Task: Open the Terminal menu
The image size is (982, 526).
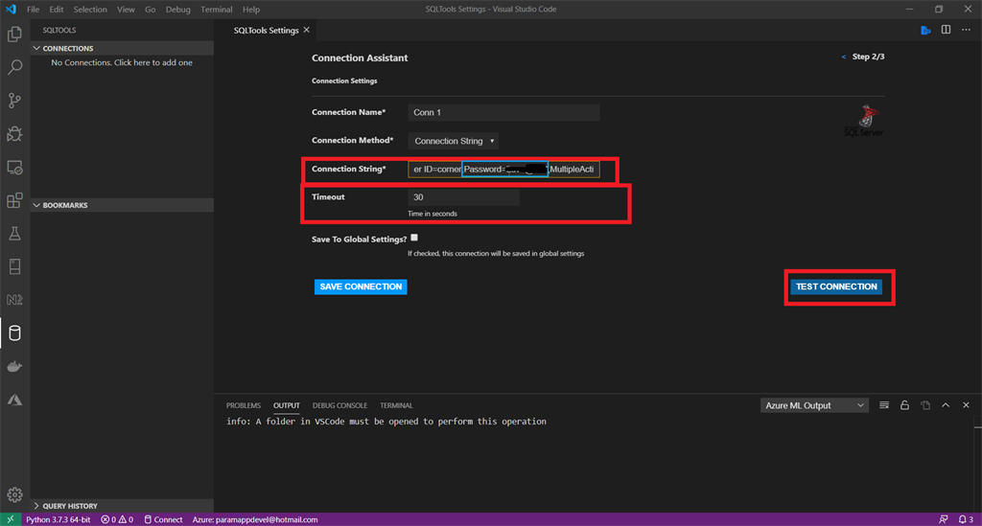Action: pos(216,10)
